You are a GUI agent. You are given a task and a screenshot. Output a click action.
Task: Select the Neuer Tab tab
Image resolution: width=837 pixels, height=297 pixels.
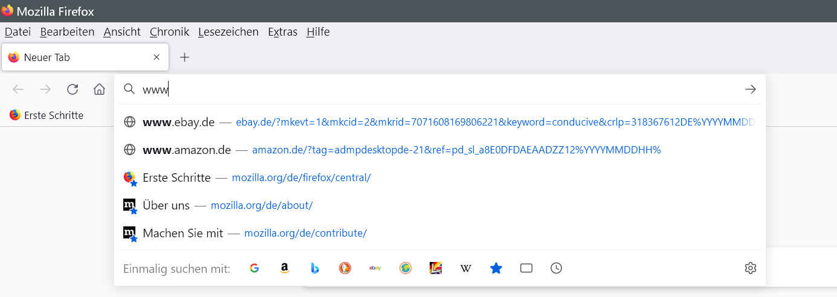[x=85, y=57]
